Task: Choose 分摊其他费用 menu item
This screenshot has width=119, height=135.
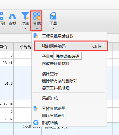Action: click(x=69, y=108)
